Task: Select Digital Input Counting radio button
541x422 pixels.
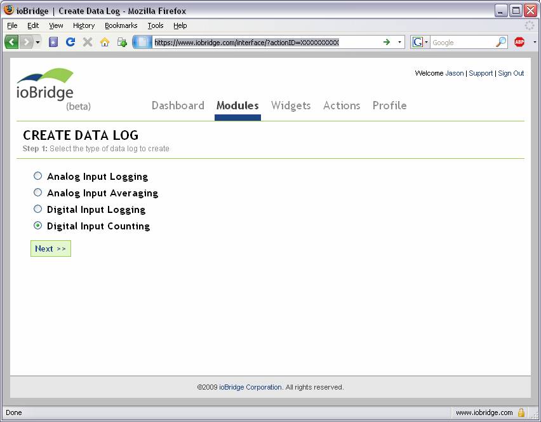Action: point(37,226)
